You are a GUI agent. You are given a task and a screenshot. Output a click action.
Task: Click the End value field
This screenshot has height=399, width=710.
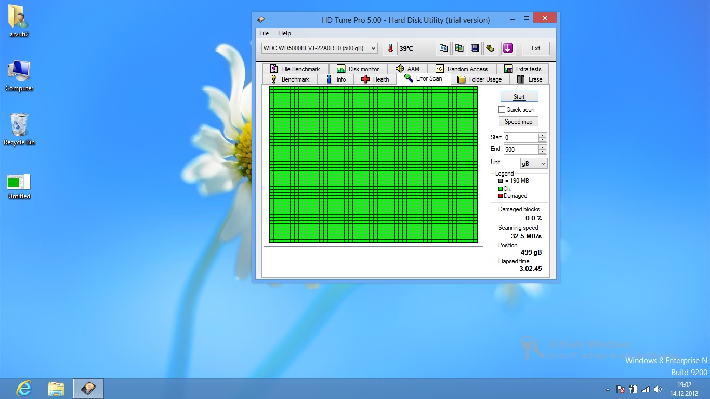click(521, 150)
